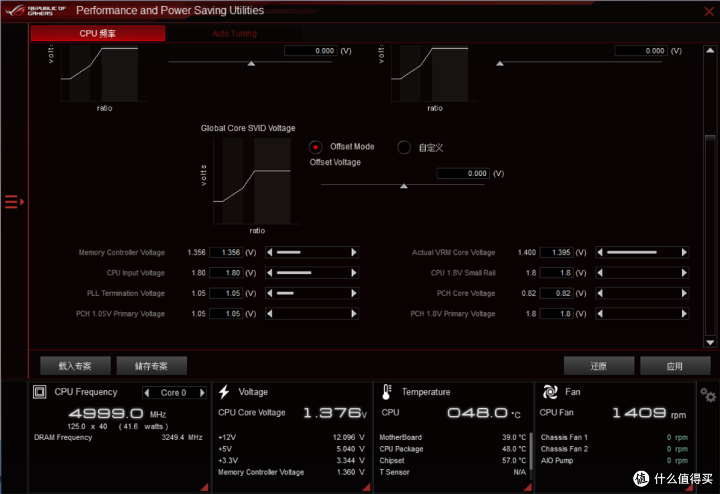
Task: Click the CPU Package 48.0 °C row
Action: (x=453, y=449)
